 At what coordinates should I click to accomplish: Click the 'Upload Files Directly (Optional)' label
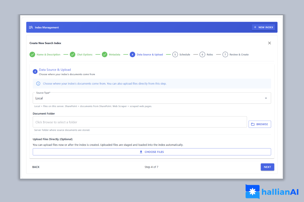(53, 139)
